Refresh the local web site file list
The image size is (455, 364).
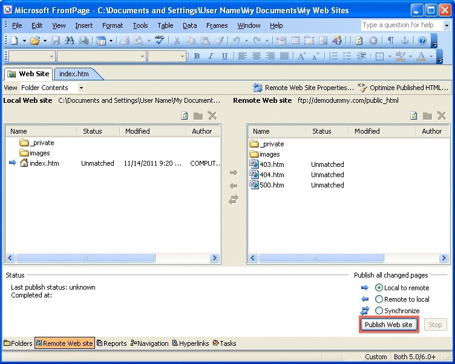(x=185, y=116)
